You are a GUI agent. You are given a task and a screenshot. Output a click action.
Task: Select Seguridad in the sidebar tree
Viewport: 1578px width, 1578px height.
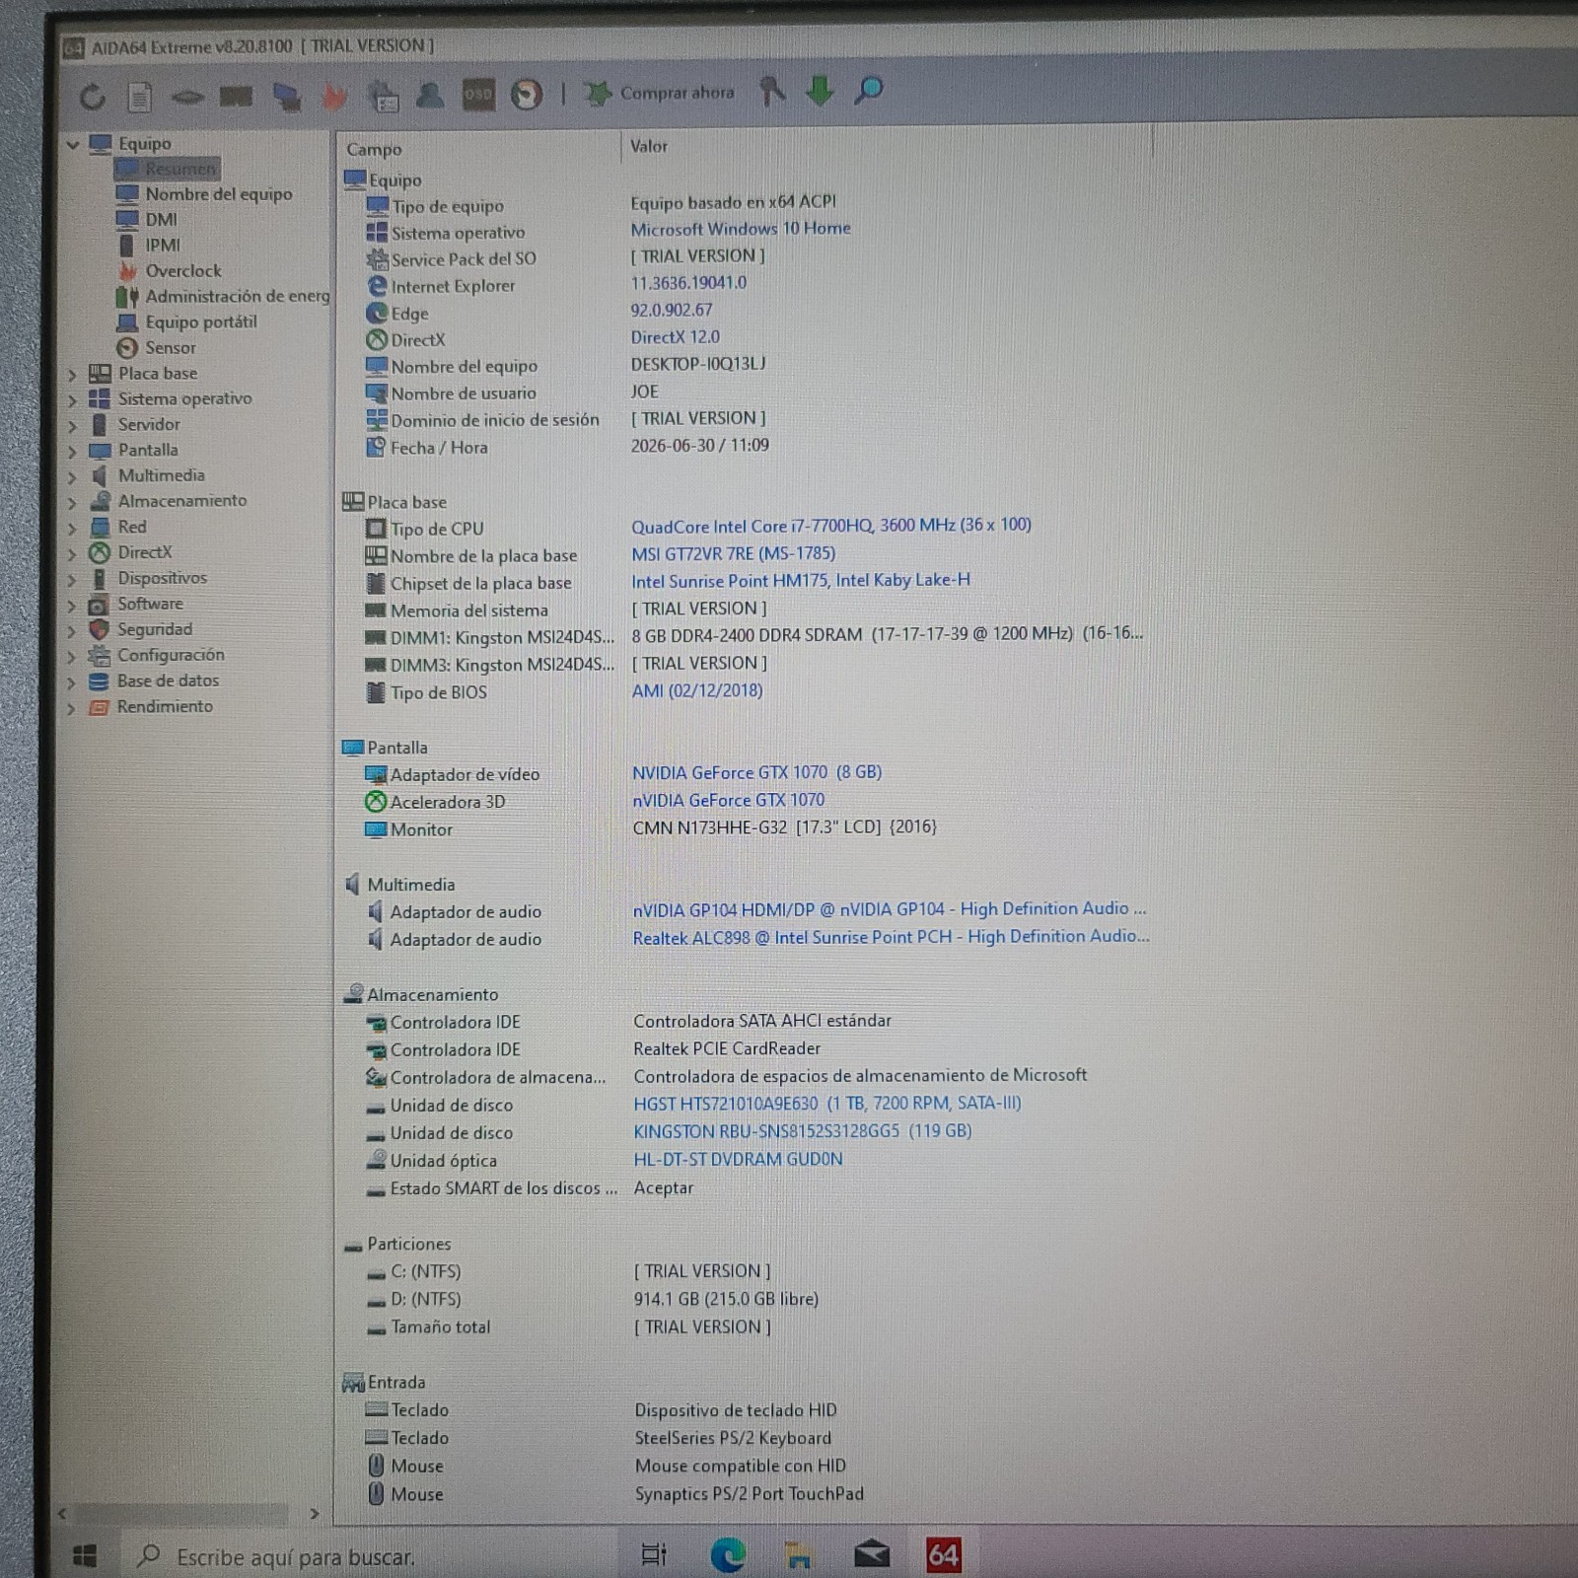[155, 629]
